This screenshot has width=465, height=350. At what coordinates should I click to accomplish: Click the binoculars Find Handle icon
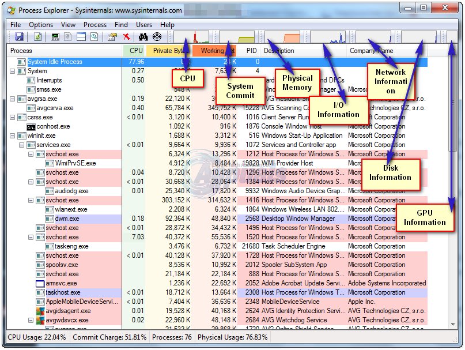click(143, 37)
